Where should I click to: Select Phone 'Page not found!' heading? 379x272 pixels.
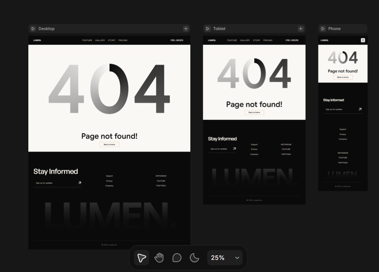click(343, 71)
